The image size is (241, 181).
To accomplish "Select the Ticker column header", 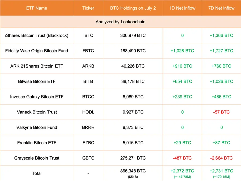I will pyautogui.click(x=88, y=8).
